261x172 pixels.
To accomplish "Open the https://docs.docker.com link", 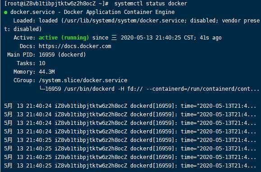I will [x=75, y=46].
